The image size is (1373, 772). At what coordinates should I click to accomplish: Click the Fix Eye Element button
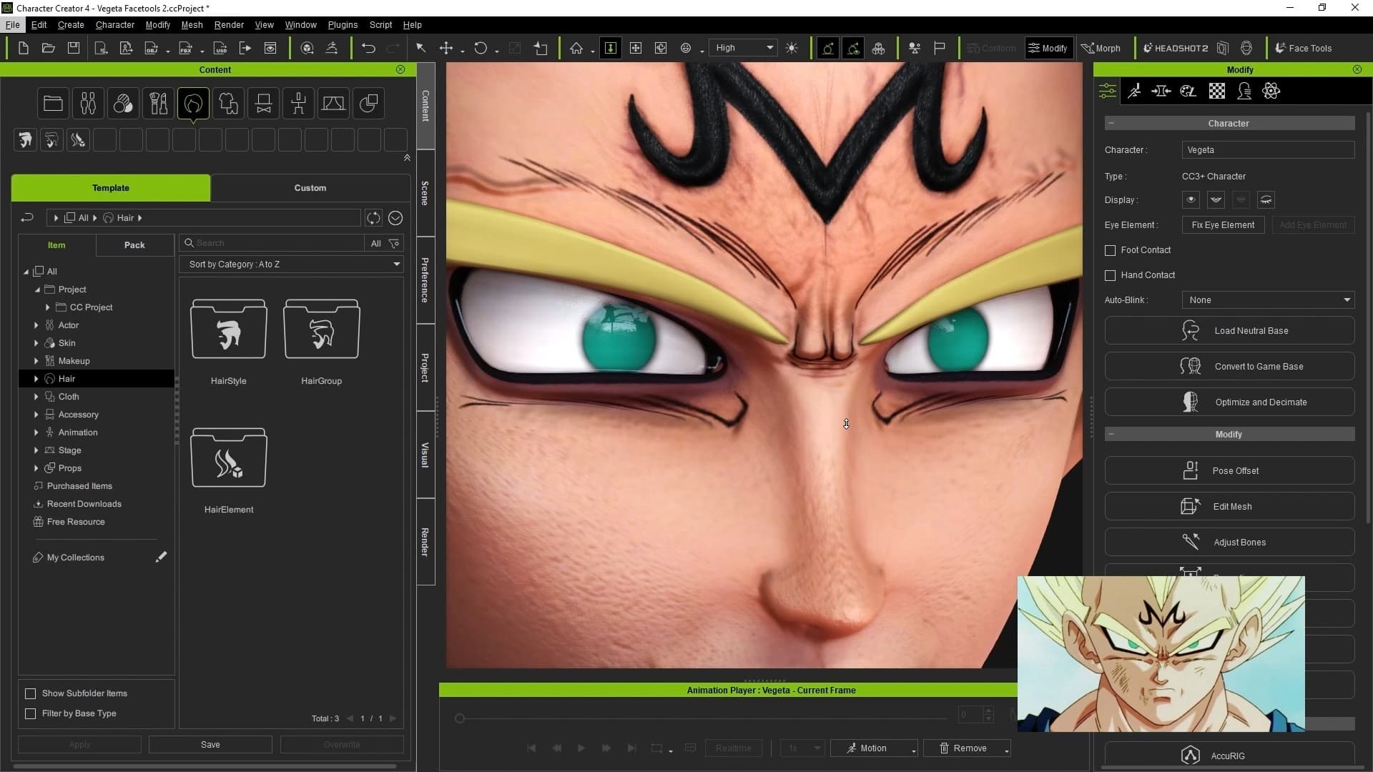(x=1223, y=225)
